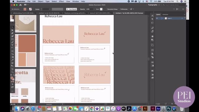Click the Help menu
This screenshot has height=112, width=199.
pyautogui.click(x=83, y=1)
